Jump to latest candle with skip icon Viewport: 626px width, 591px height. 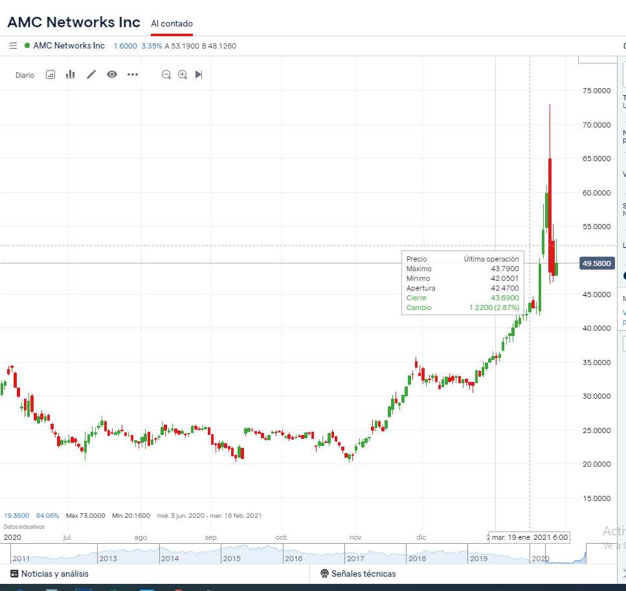click(199, 74)
